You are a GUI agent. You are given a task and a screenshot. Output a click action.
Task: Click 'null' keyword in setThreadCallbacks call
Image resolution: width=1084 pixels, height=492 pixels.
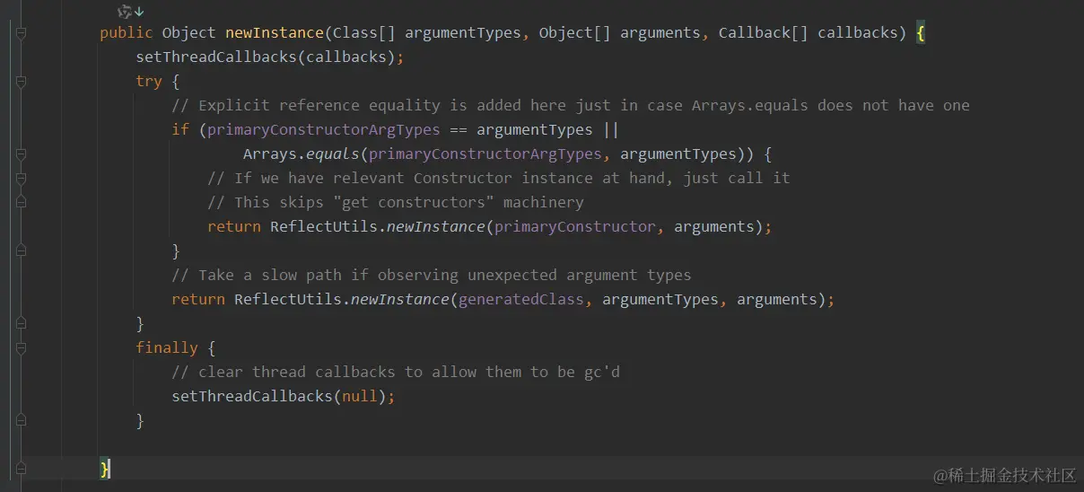click(x=360, y=396)
